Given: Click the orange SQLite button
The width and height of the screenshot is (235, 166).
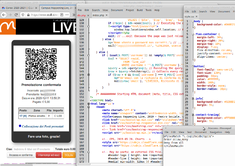Looking at the screenshot, I should 69,155.
